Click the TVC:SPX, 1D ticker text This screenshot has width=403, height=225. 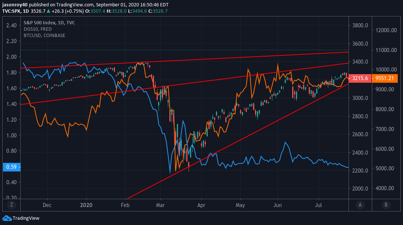15,11
